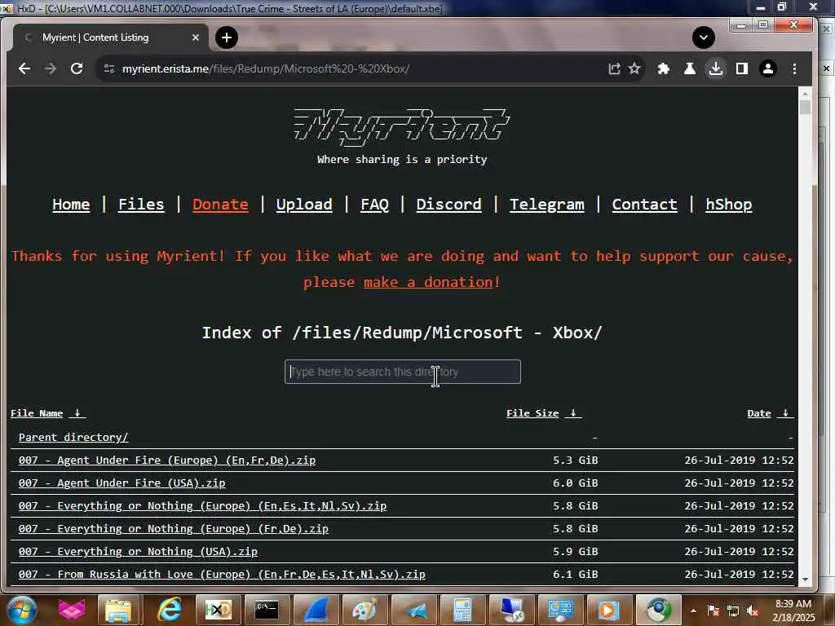Open the Upload navigation link
Image resolution: width=835 pixels, height=626 pixels.
click(x=304, y=205)
